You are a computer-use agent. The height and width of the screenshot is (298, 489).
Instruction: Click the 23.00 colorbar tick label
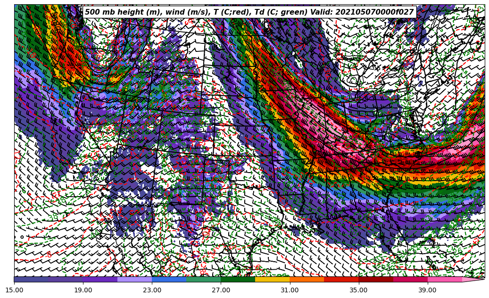pos(152,290)
